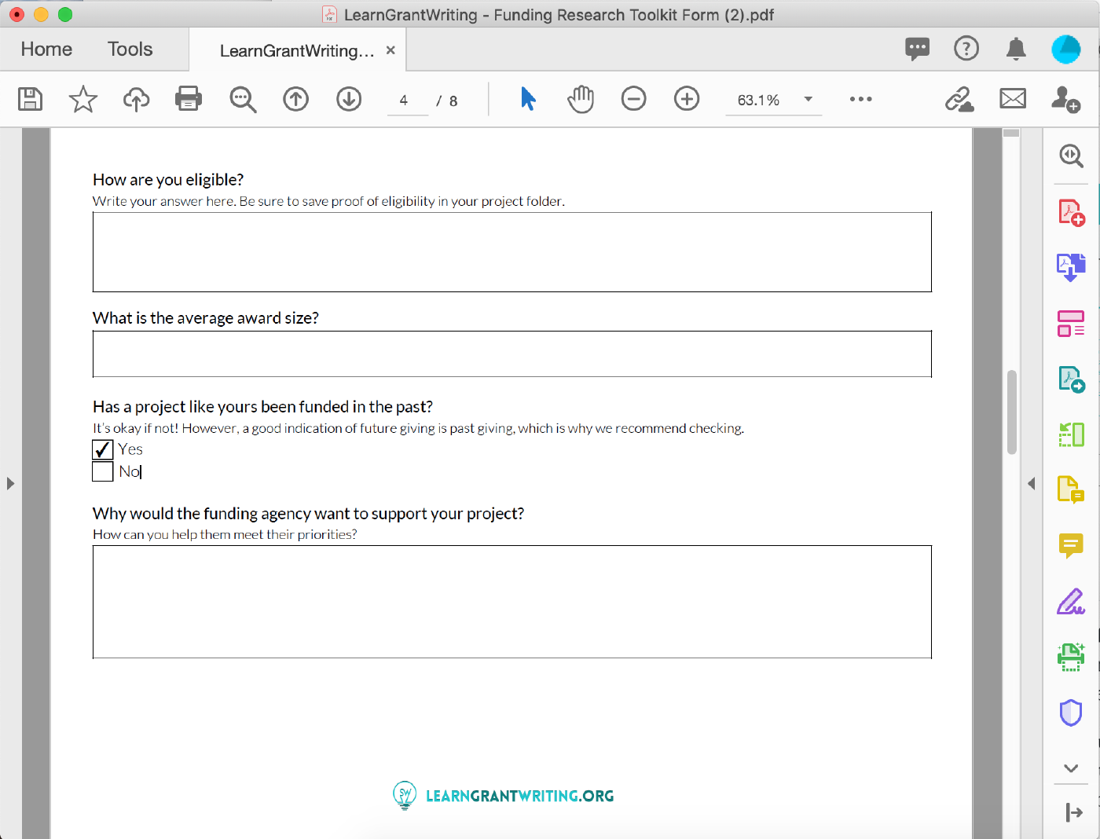
Task: Click the vertical scrollbar thumb
Action: pos(1012,412)
